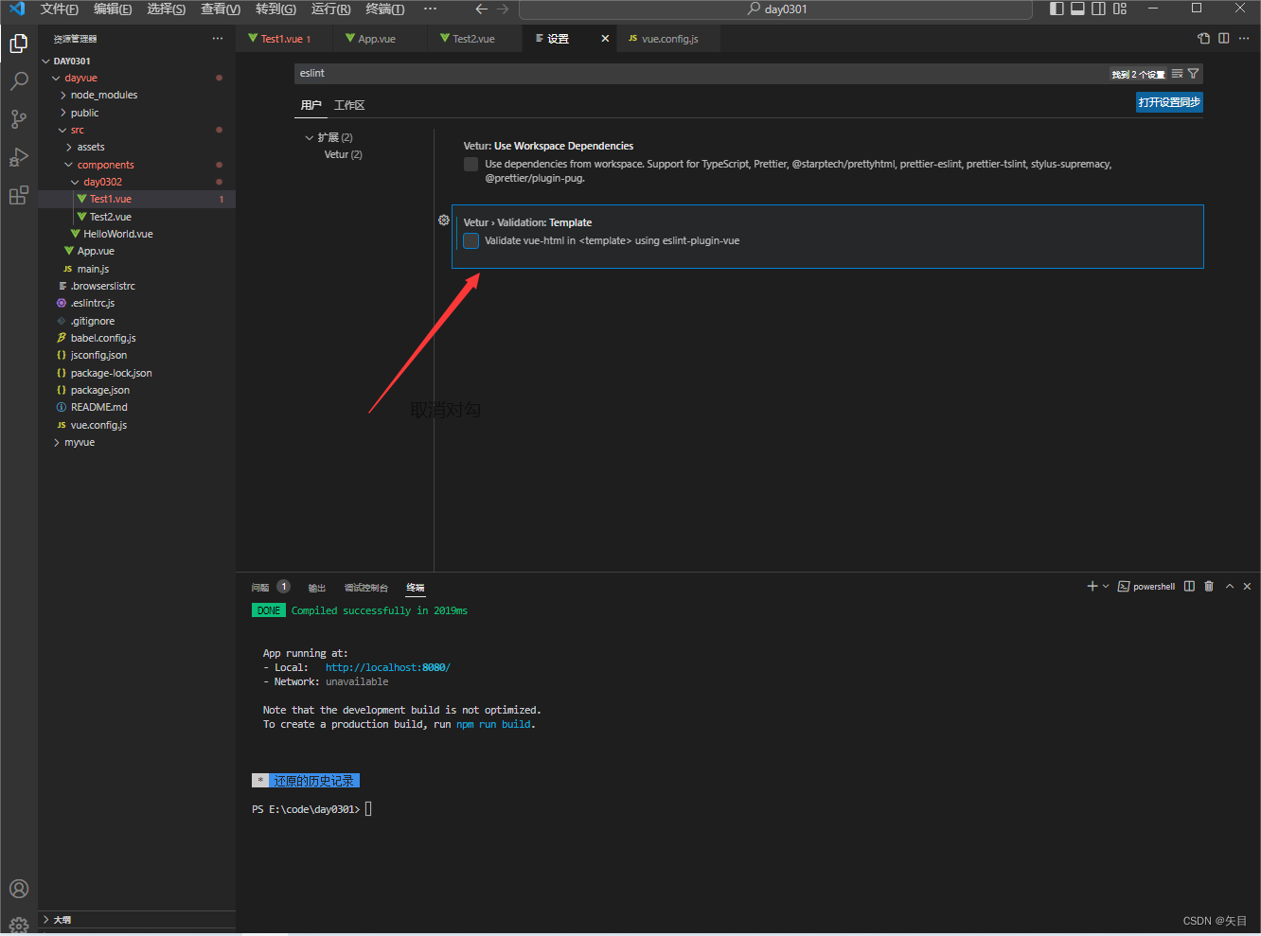Click the go forward arrow in title bar

point(503,9)
